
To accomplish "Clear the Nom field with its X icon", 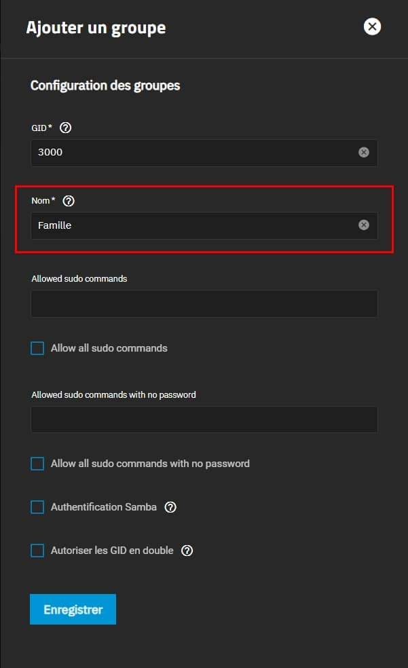I will click(x=364, y=225).
